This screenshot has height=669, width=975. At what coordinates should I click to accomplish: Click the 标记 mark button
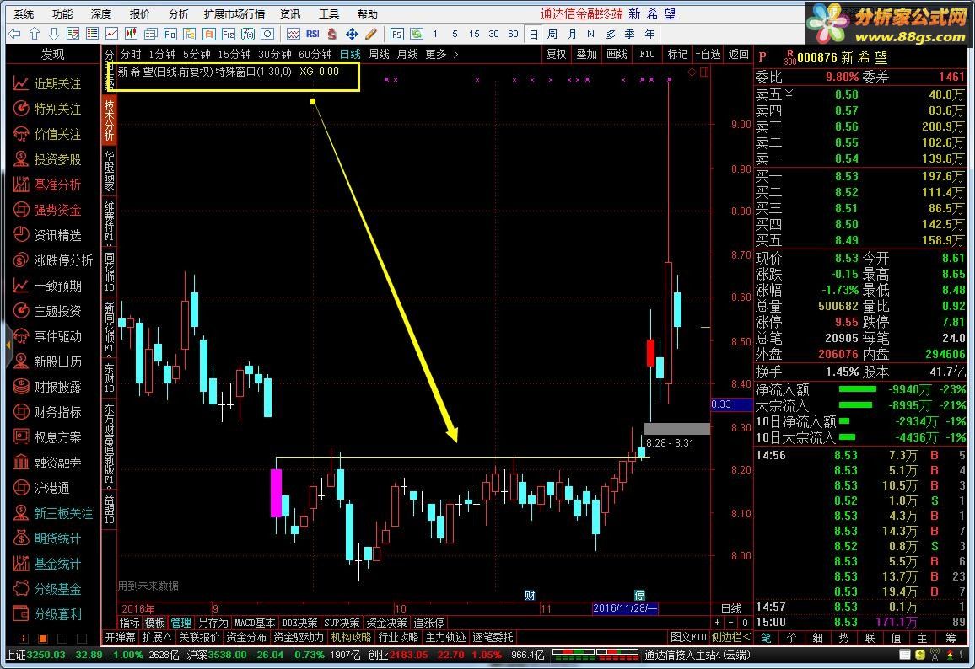click(677, 54)
